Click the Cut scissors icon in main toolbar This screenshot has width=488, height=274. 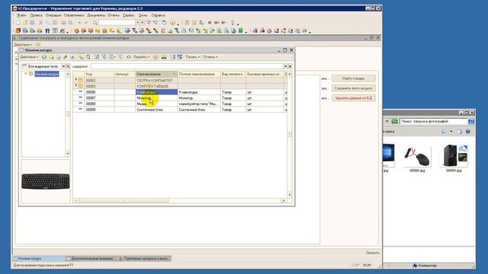(40, 23)
